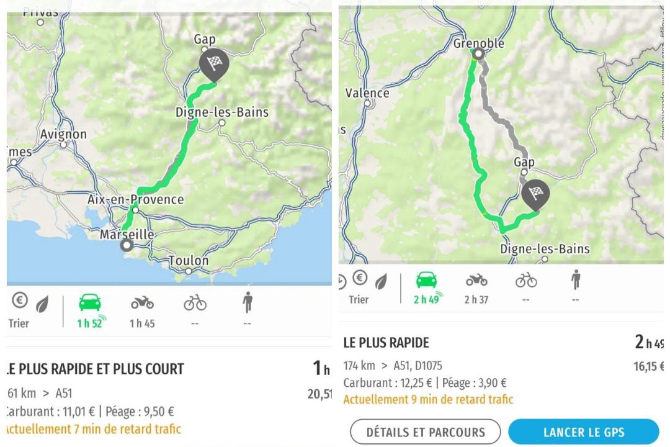This screenshot has width=670, height=447.
Task: Open the Détails et Parcours view
Action: (x=425, y=432)
